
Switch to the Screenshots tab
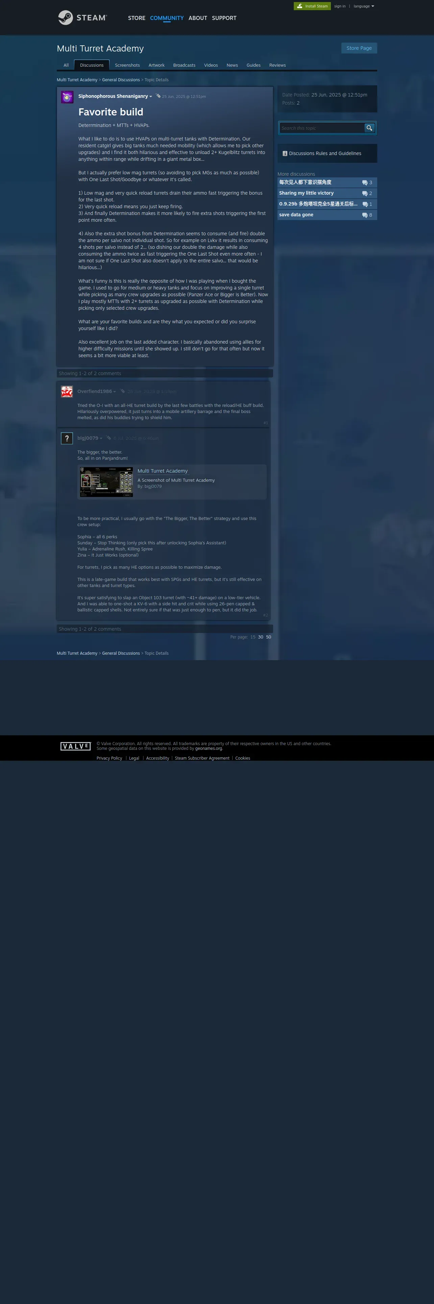[127, 65]
